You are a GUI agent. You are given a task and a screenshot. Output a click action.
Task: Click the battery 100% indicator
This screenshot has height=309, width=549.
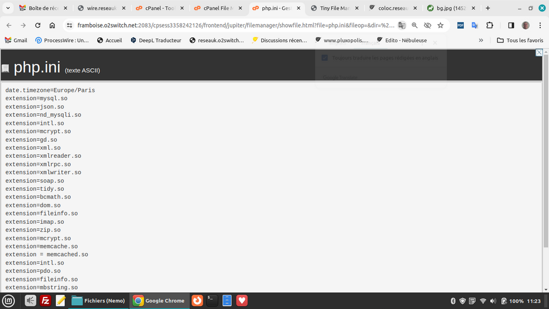pos(512,301)
